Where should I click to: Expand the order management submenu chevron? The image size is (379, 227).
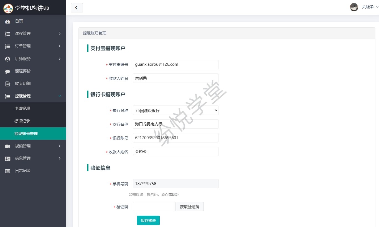point(60,46)
